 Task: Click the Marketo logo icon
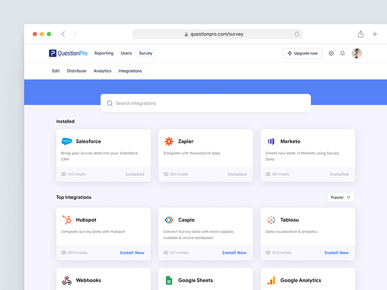(x=271, y=141)
